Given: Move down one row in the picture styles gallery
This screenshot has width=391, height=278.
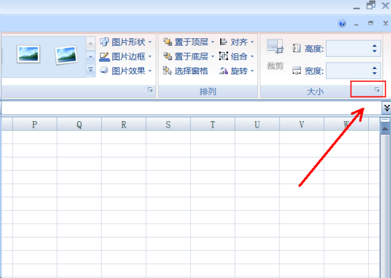Looking at the screenshot, I should coord(91,57).
